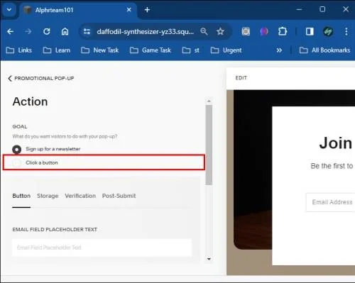
Task: Open the New Task bookmark folder
Action: (x=99, y=50)
